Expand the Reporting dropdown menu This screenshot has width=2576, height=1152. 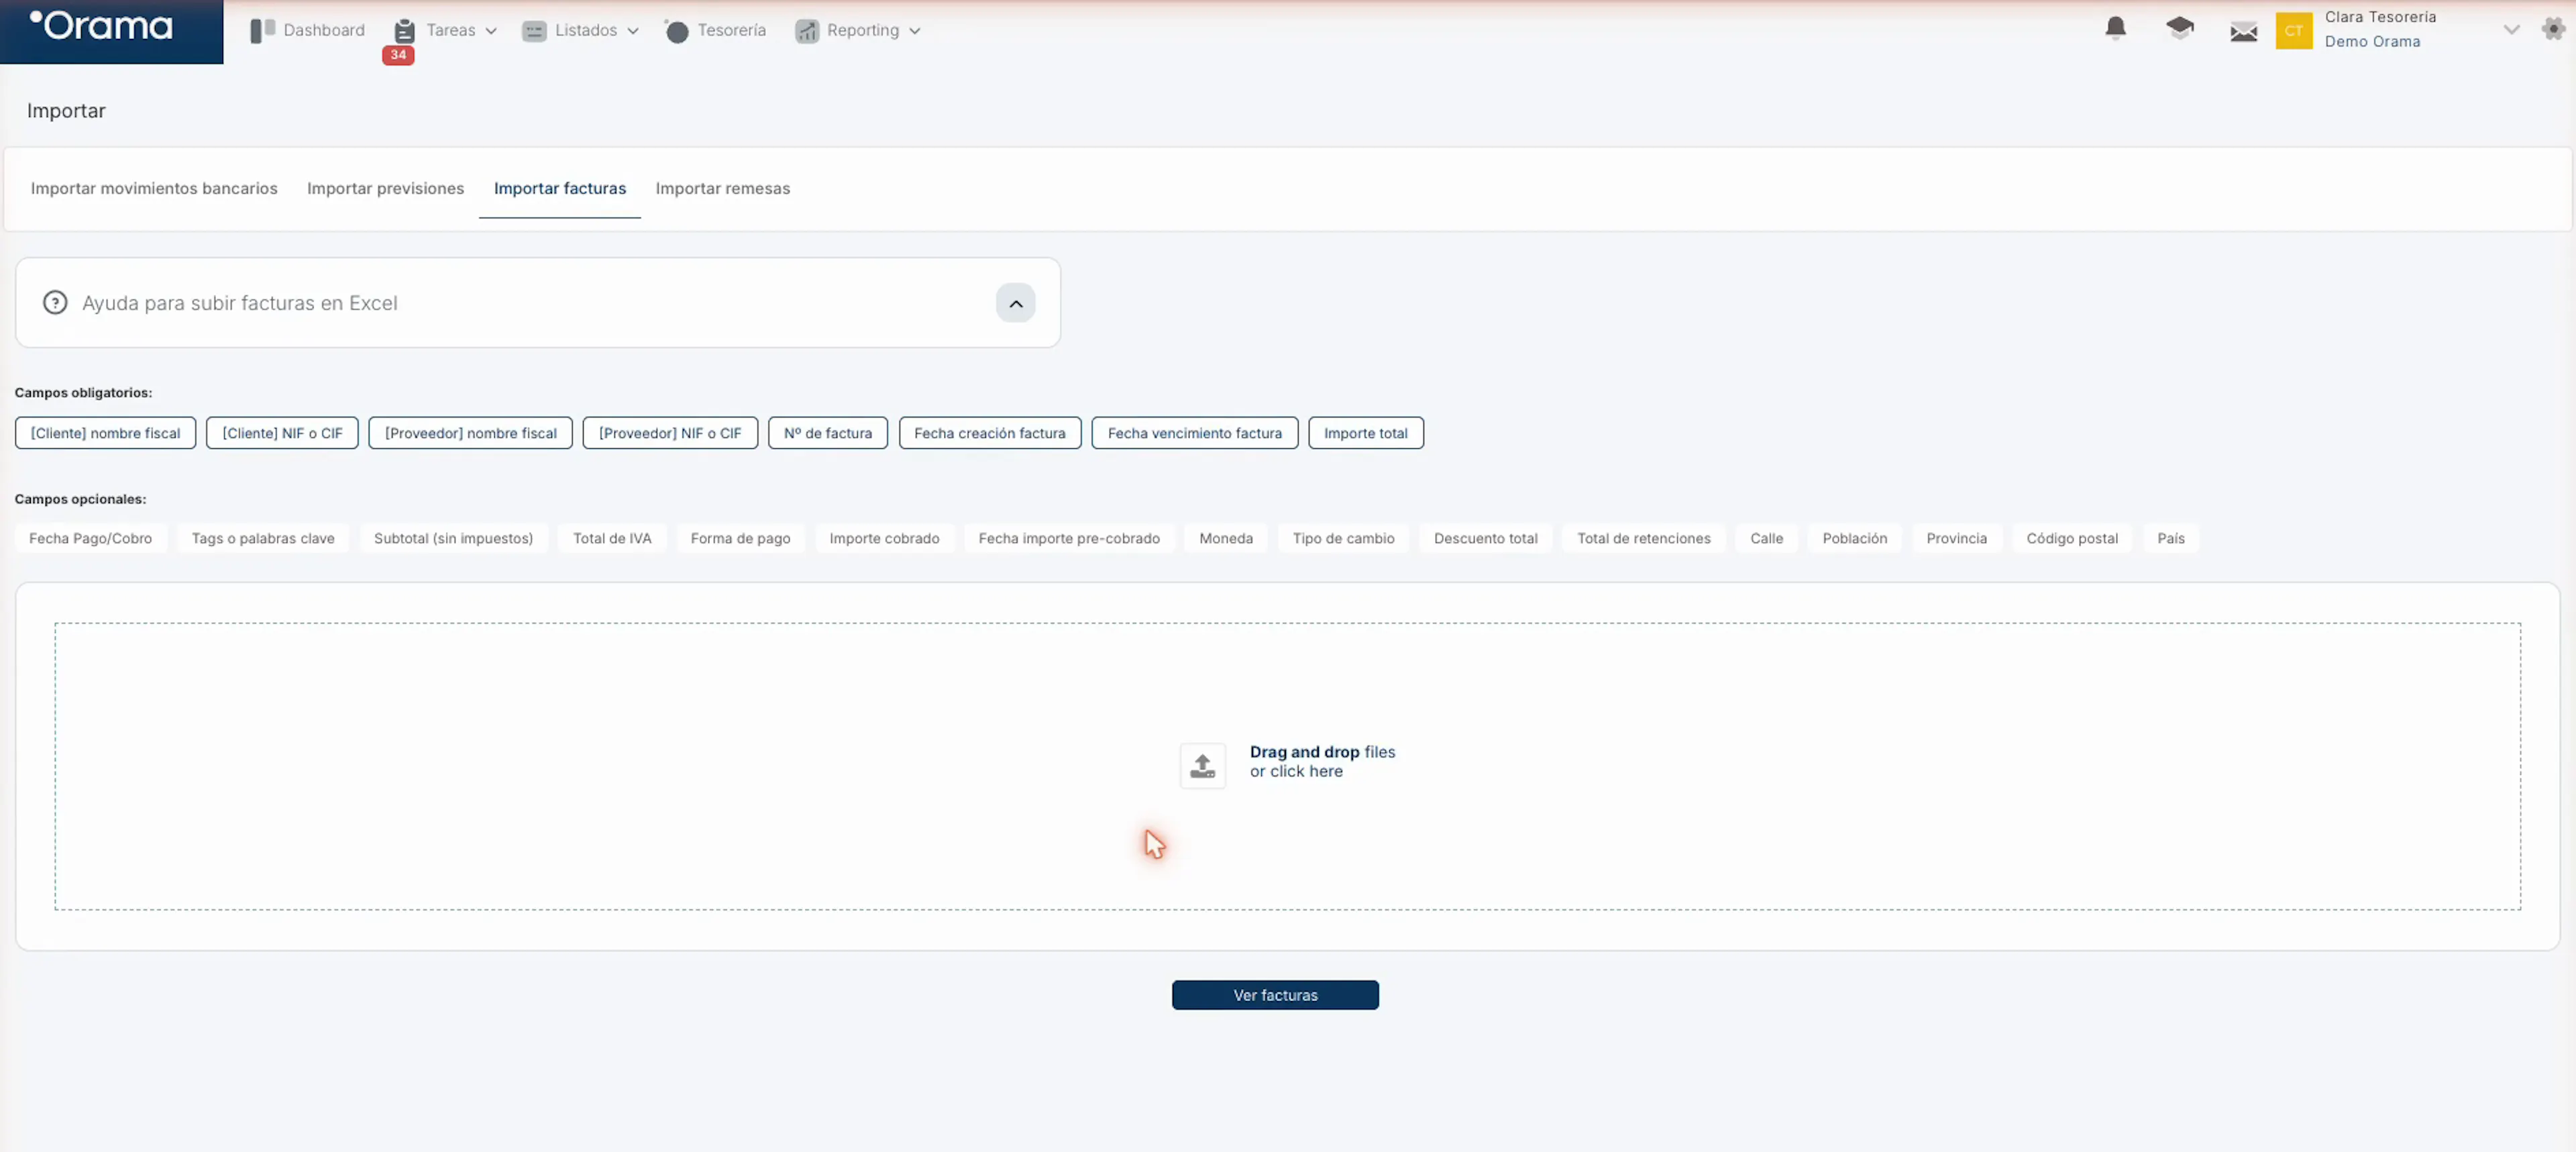tap(914, 31)
